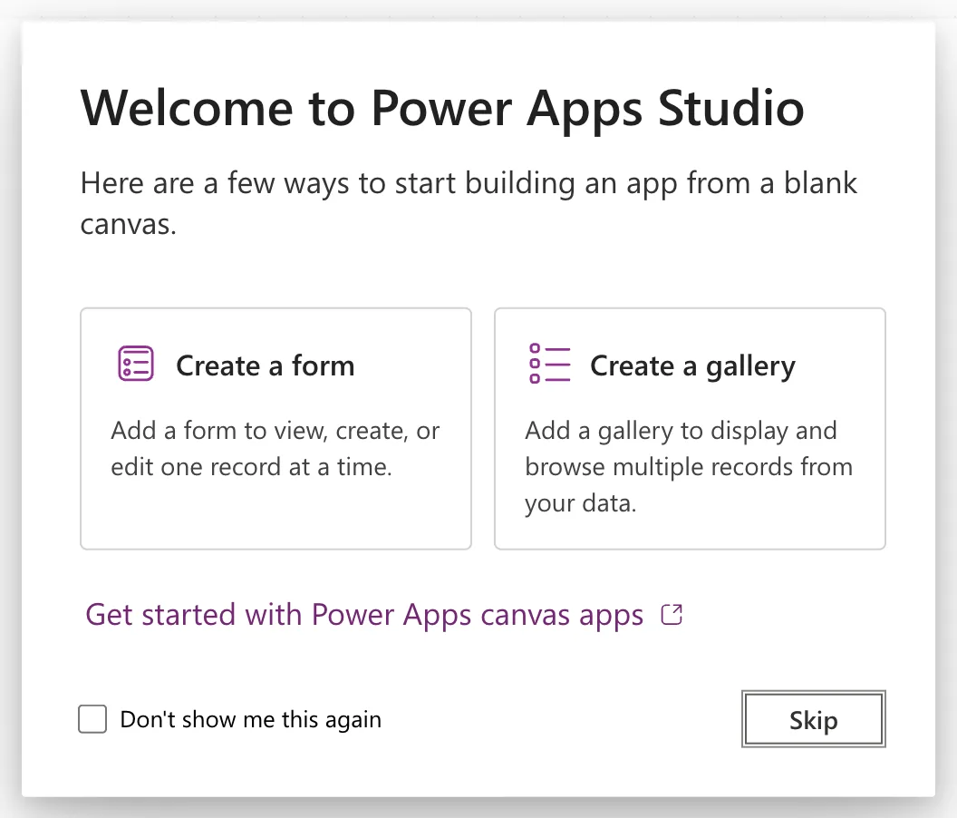Select the Create a gallery title
The height and width of the screenshot is (818, 957).
pos(692,366)
